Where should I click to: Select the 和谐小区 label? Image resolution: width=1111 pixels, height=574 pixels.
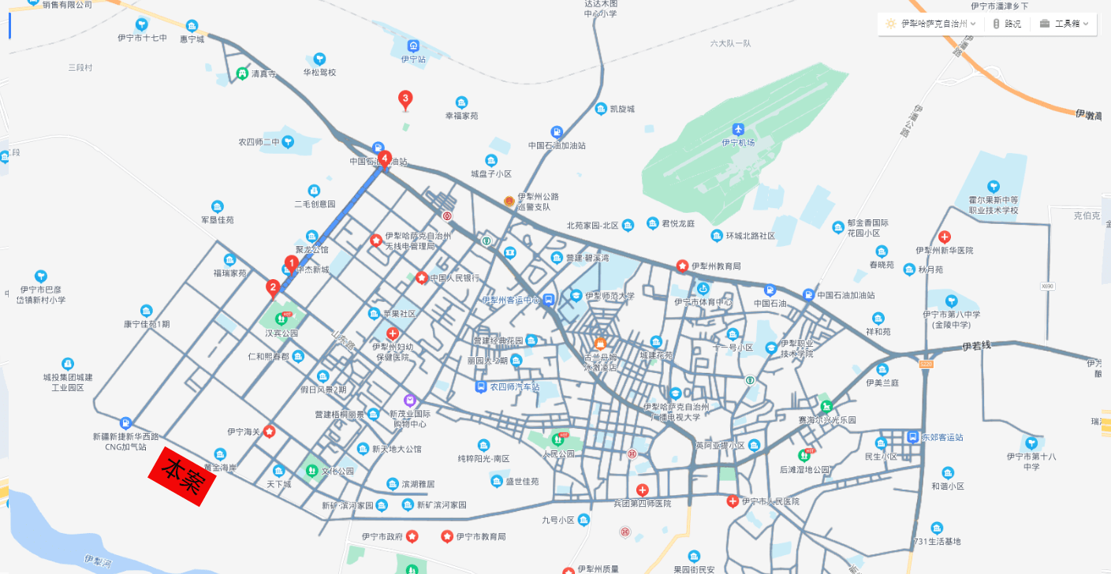948,486
